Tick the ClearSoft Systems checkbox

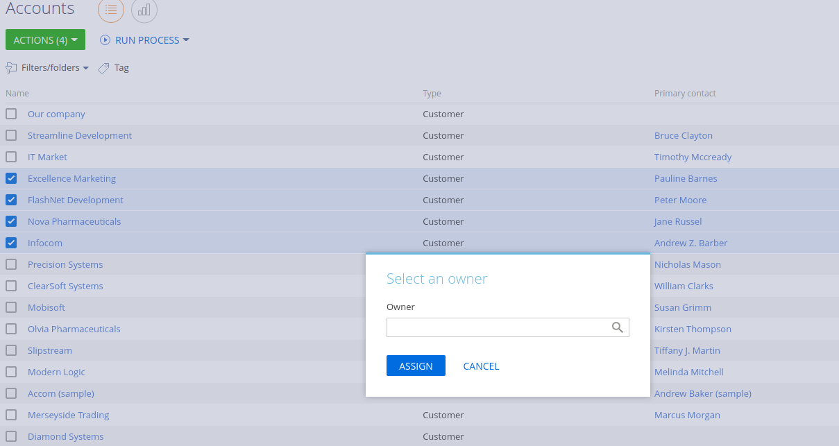coord(11,286)
